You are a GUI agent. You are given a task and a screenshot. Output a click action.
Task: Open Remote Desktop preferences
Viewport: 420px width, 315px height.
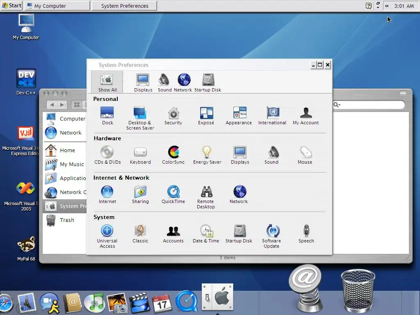pyautogui.click(x=206, y=197)
